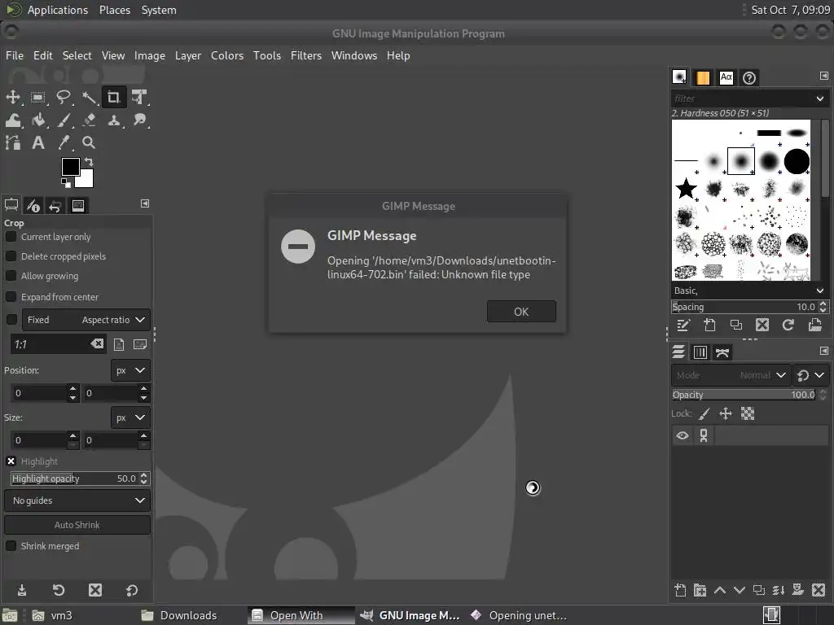Expand the brush filter dropdown

(x=819, y=98)
